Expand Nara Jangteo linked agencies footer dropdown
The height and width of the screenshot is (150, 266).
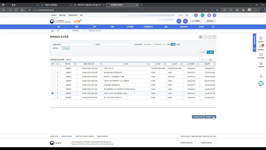207,143
